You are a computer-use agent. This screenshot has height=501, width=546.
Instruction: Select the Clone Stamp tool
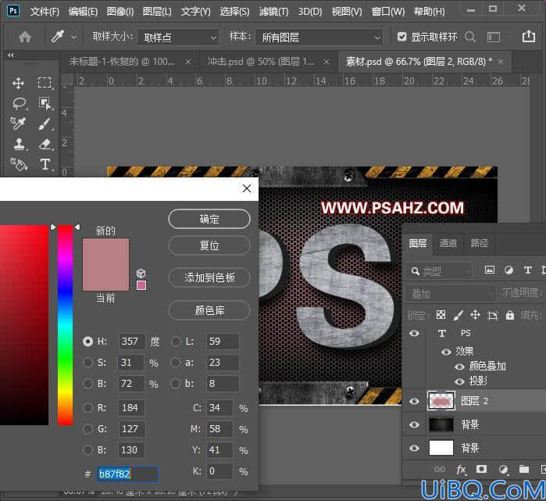coord(19,144)
